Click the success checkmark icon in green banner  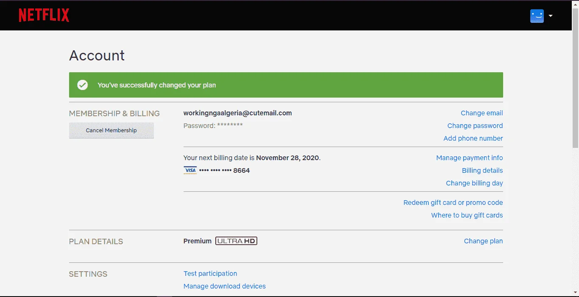click(x=82, y=85)
